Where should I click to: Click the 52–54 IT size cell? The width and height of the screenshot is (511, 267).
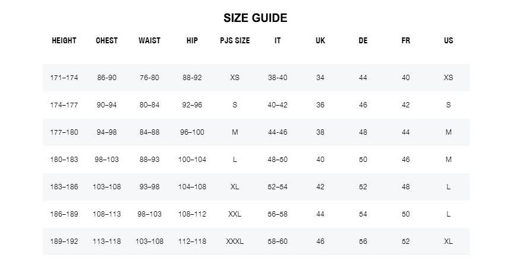pyautogui.click(x=277, y=187)
